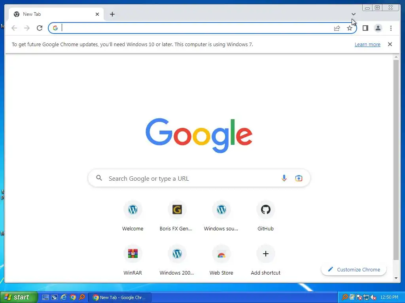This screenshot has width=405, height=303.
Task: Open the Web Store shortcut
Action: pos(221,260)
